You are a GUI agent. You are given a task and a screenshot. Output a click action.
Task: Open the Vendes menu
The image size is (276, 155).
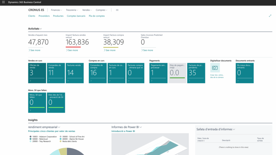coord(87,10)
